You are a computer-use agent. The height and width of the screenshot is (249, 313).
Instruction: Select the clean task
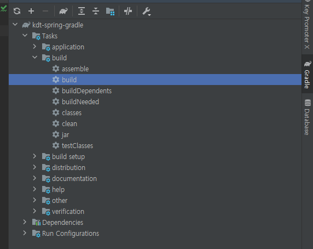[x=69, y=124]
